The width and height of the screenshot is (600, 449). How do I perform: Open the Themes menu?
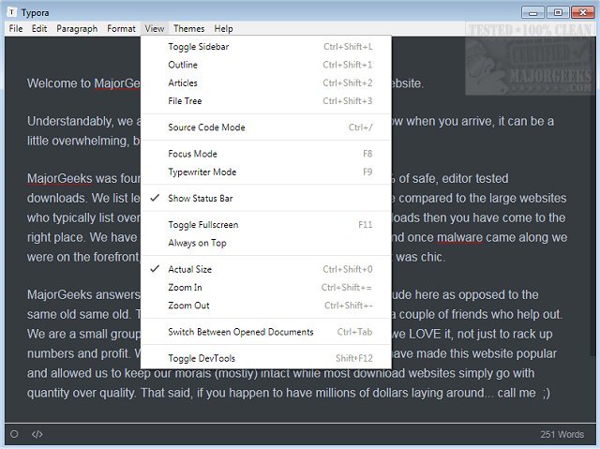point(189,29)
